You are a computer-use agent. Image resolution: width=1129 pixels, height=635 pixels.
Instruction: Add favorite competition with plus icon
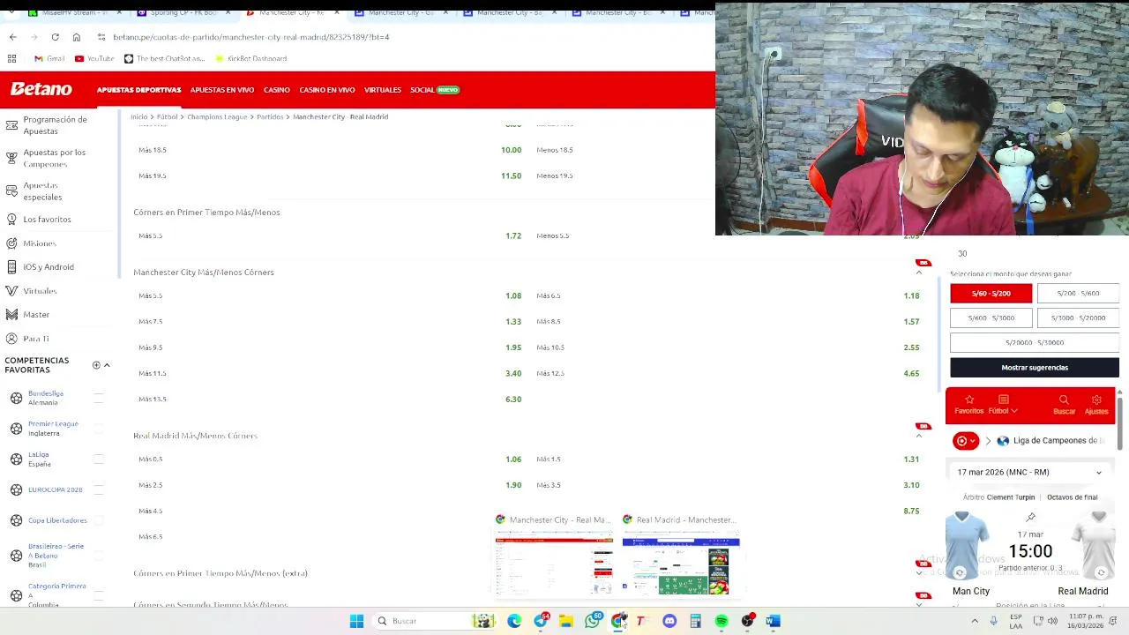(x=96, y=365)
